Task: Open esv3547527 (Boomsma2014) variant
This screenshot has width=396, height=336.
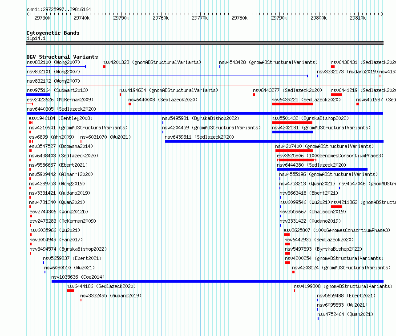Action: 61,146
